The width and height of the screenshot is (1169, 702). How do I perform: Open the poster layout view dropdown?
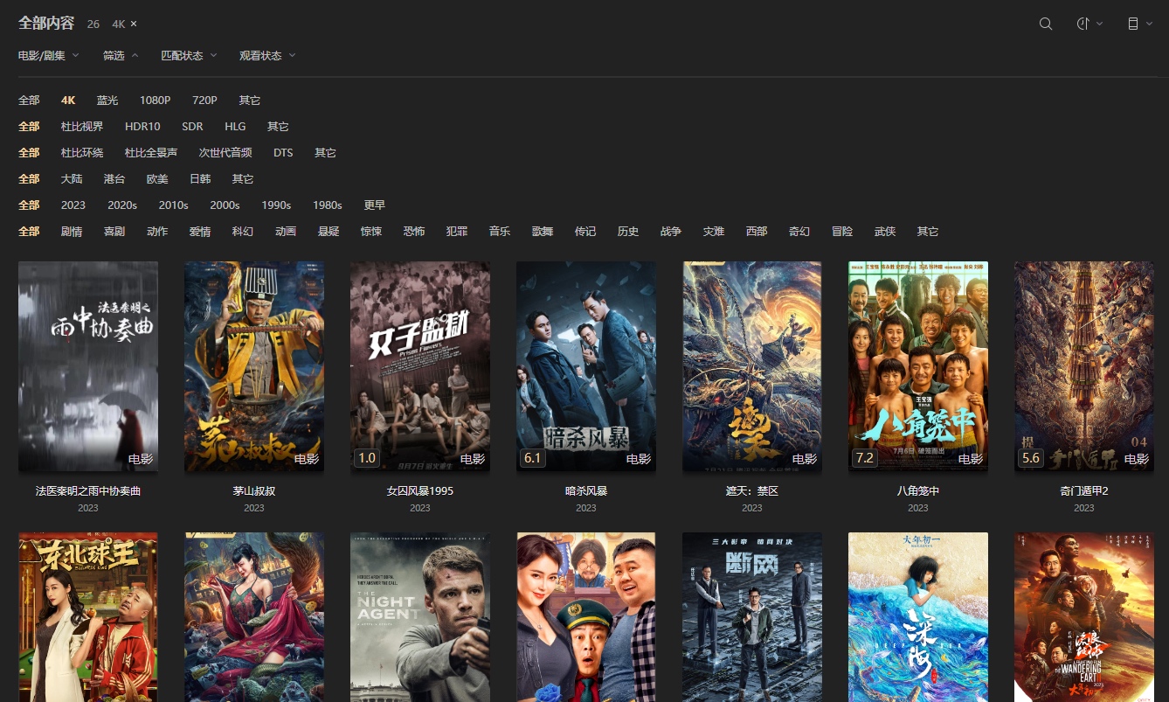(1139, 24)
